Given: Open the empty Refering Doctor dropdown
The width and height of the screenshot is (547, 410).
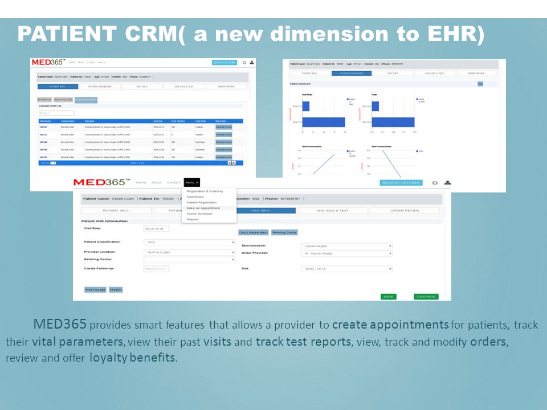Looking at the screenshot, I should tap(189, 260).
